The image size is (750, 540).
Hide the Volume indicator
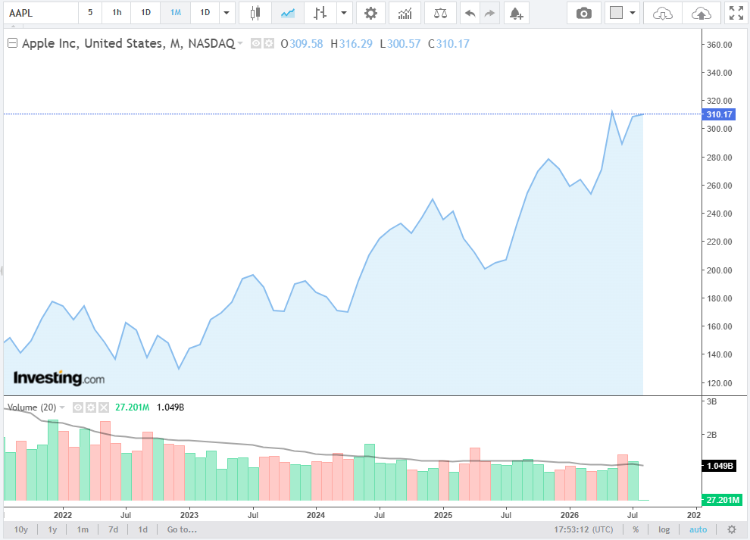click(77, 407)
